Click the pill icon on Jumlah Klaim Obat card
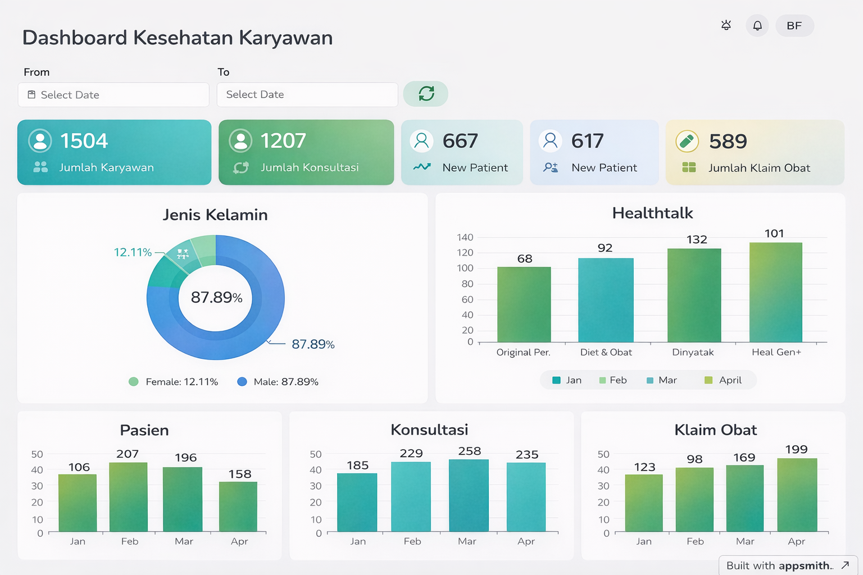Image resolution: width=863 pixels, height=575 pixels. [x=687, y=141]
